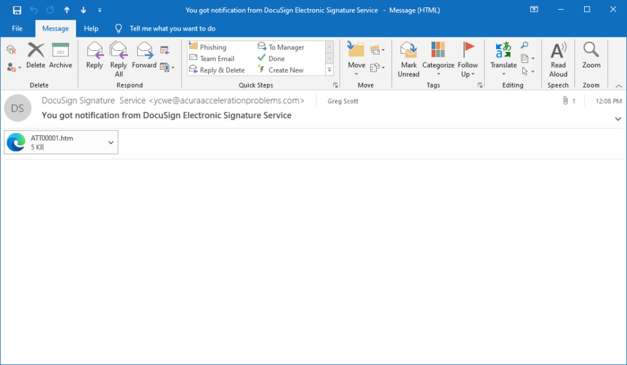The image size is (627, 365).
Task: Open the Related items dropdown
Action: 527,58
